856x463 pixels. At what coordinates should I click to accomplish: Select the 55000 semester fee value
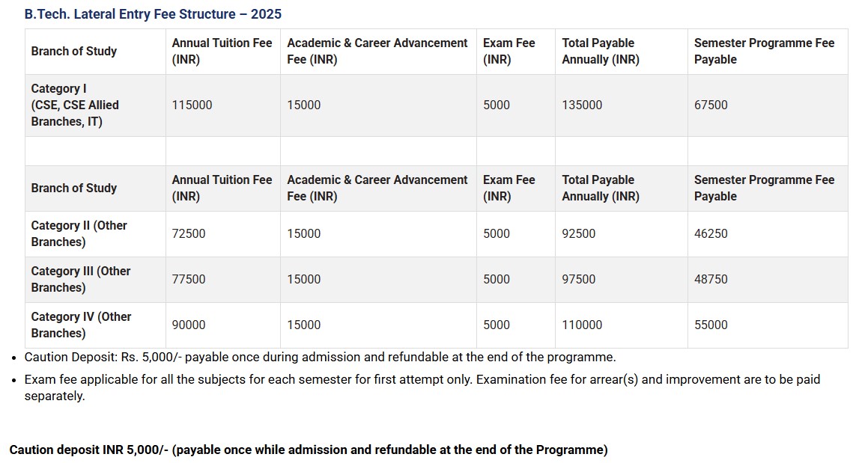[x=711, y=325]
